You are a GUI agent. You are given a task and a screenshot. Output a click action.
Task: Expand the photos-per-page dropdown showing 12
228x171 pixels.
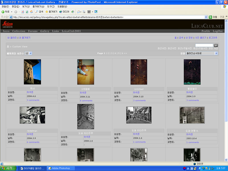pos(28,53)
